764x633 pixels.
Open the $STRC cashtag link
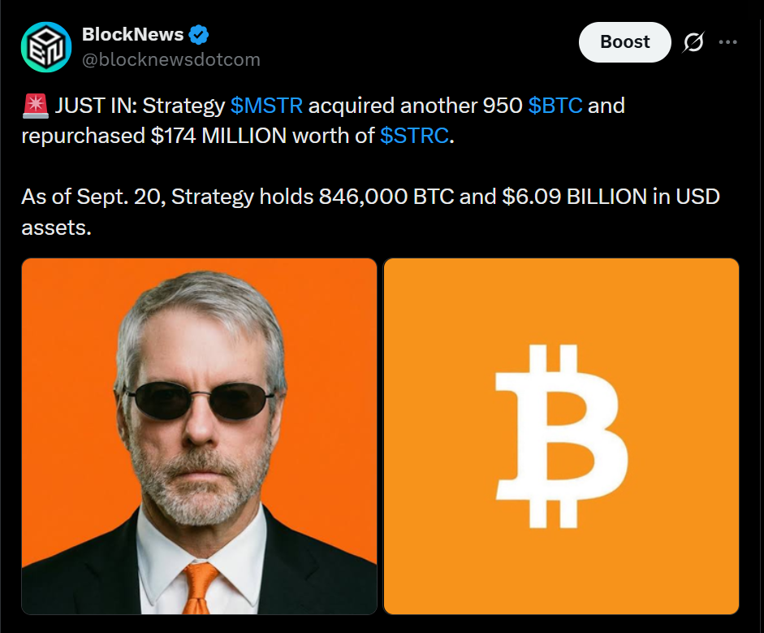pyautogui.click(x=414, y=136)
